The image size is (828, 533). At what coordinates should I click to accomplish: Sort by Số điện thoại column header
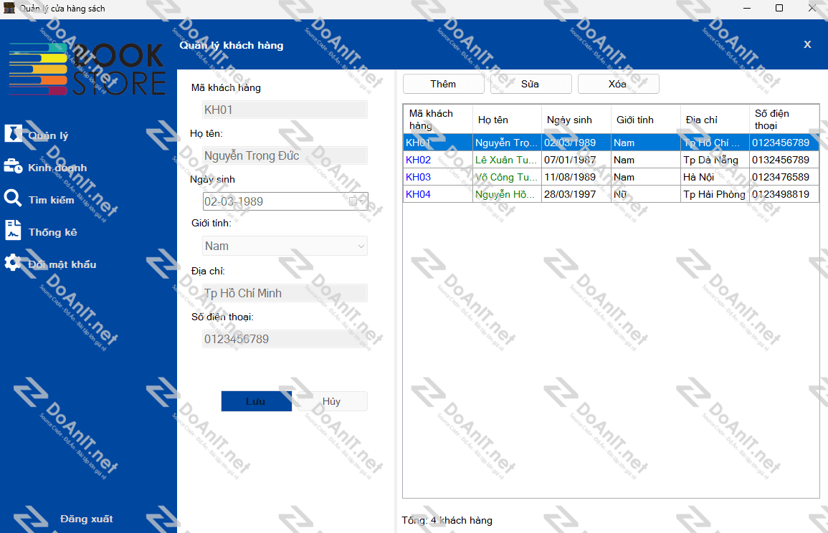point(784,119)
